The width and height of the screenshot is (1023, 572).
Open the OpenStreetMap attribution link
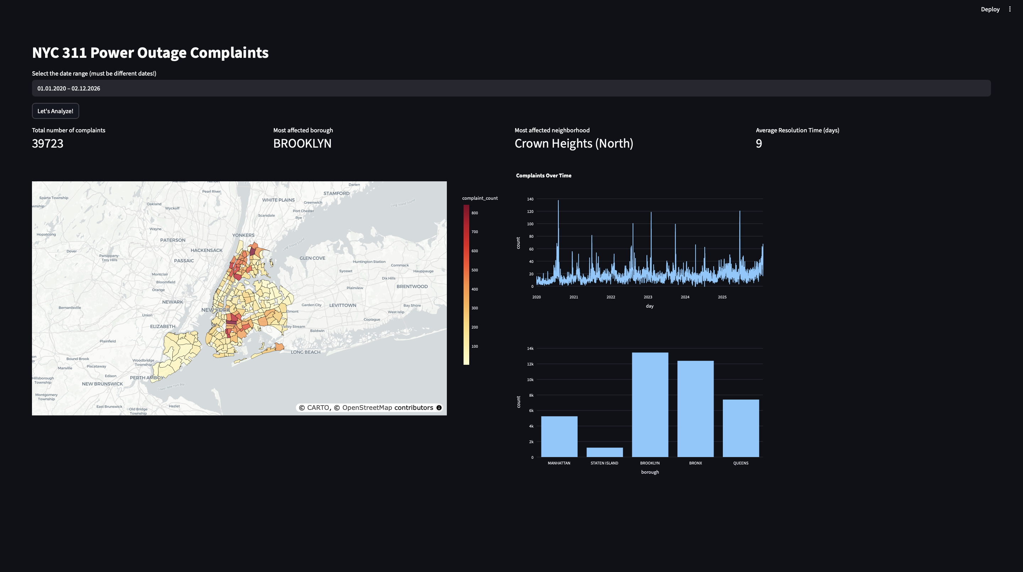367,407
